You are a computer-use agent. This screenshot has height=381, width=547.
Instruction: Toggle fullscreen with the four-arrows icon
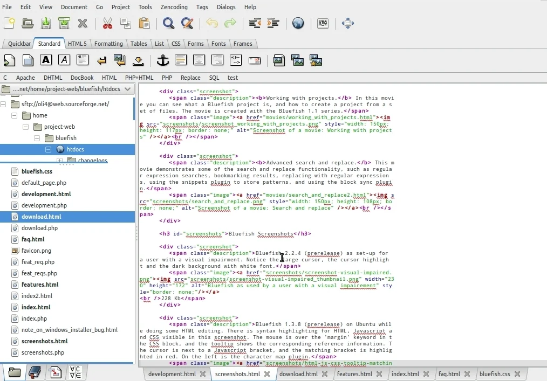point(348,23)
